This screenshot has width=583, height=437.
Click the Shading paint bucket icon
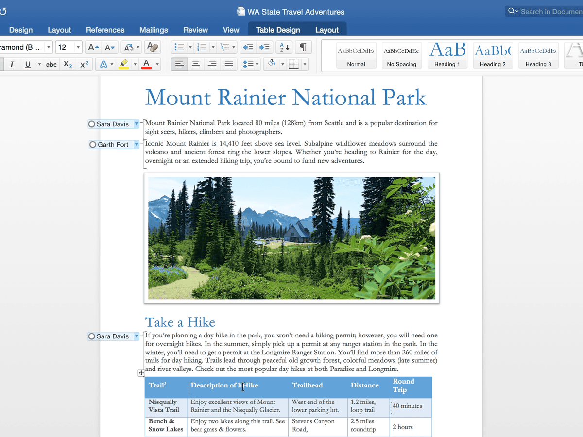(x=272, y=63)
